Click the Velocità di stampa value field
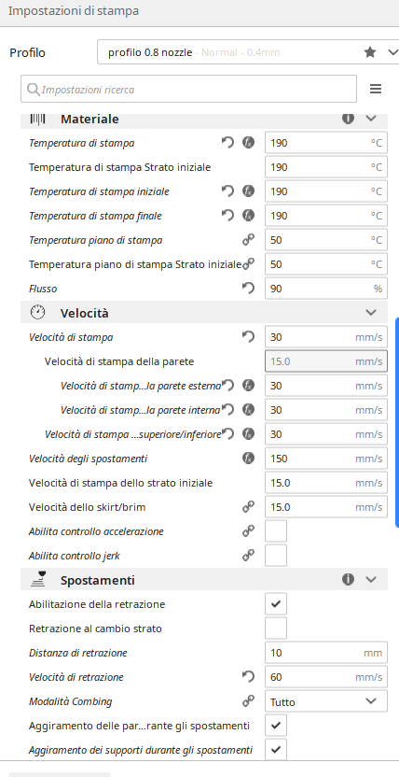 click(x=326, y=337)
